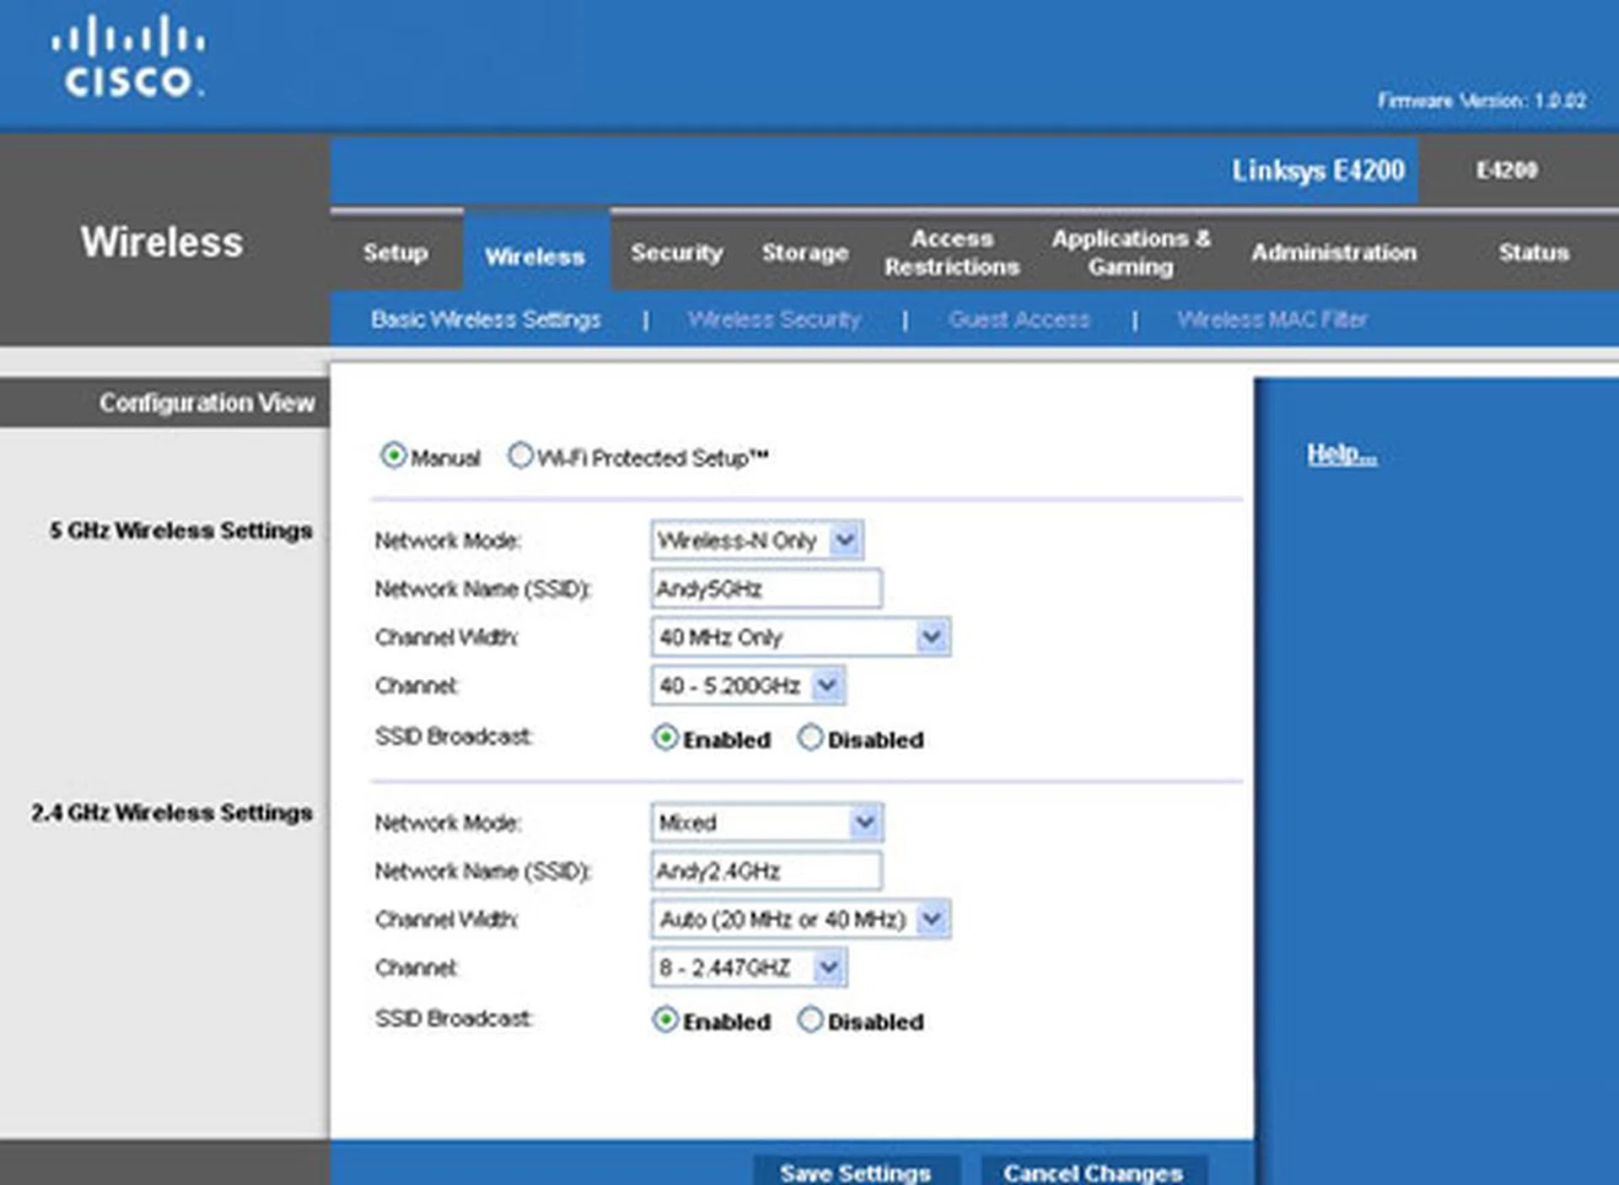Expand 5 GHz Channel Width dropdown
The width and height of the screenshot is (1619, 1185).
(x=931, y=637)
